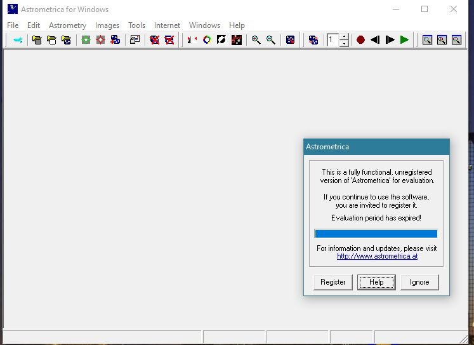Click Ignore to dismiss the evaluation dialog
Viewport: 474px width, 345px height.
tap(419, 282)
